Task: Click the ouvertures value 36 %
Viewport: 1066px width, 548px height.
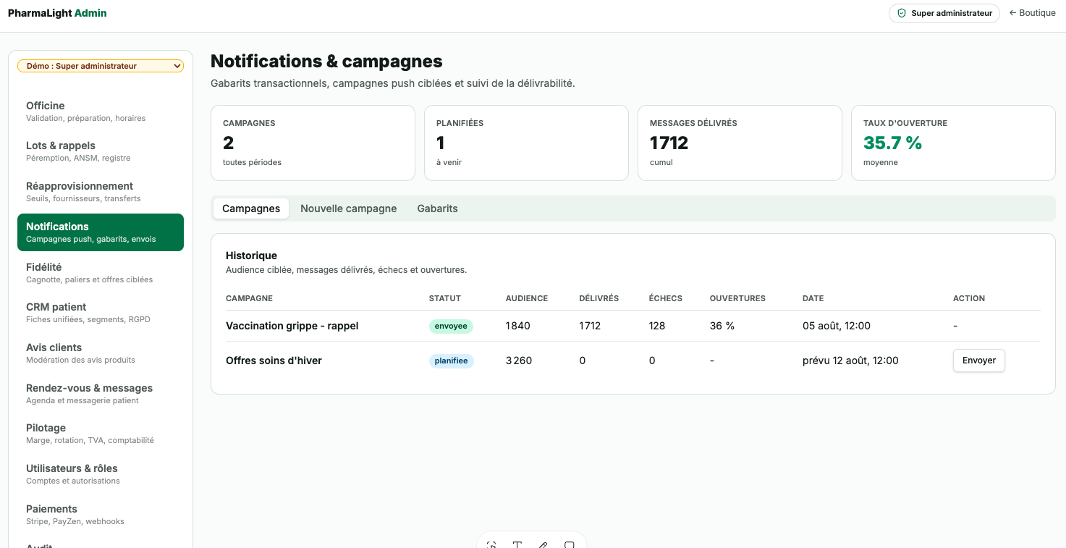Action: 722,326
